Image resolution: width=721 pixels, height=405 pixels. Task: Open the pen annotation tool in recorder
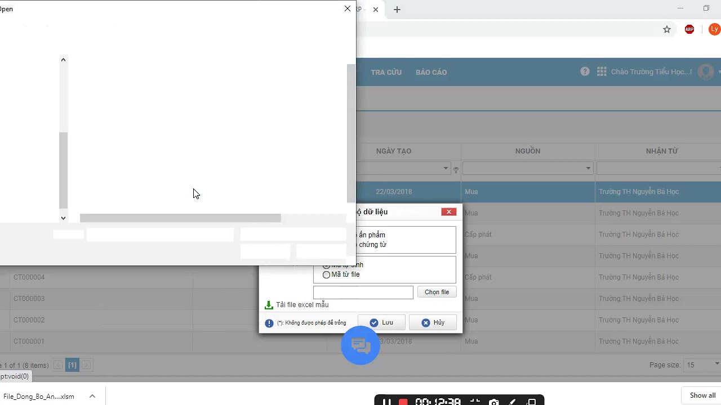coord(513,402)
